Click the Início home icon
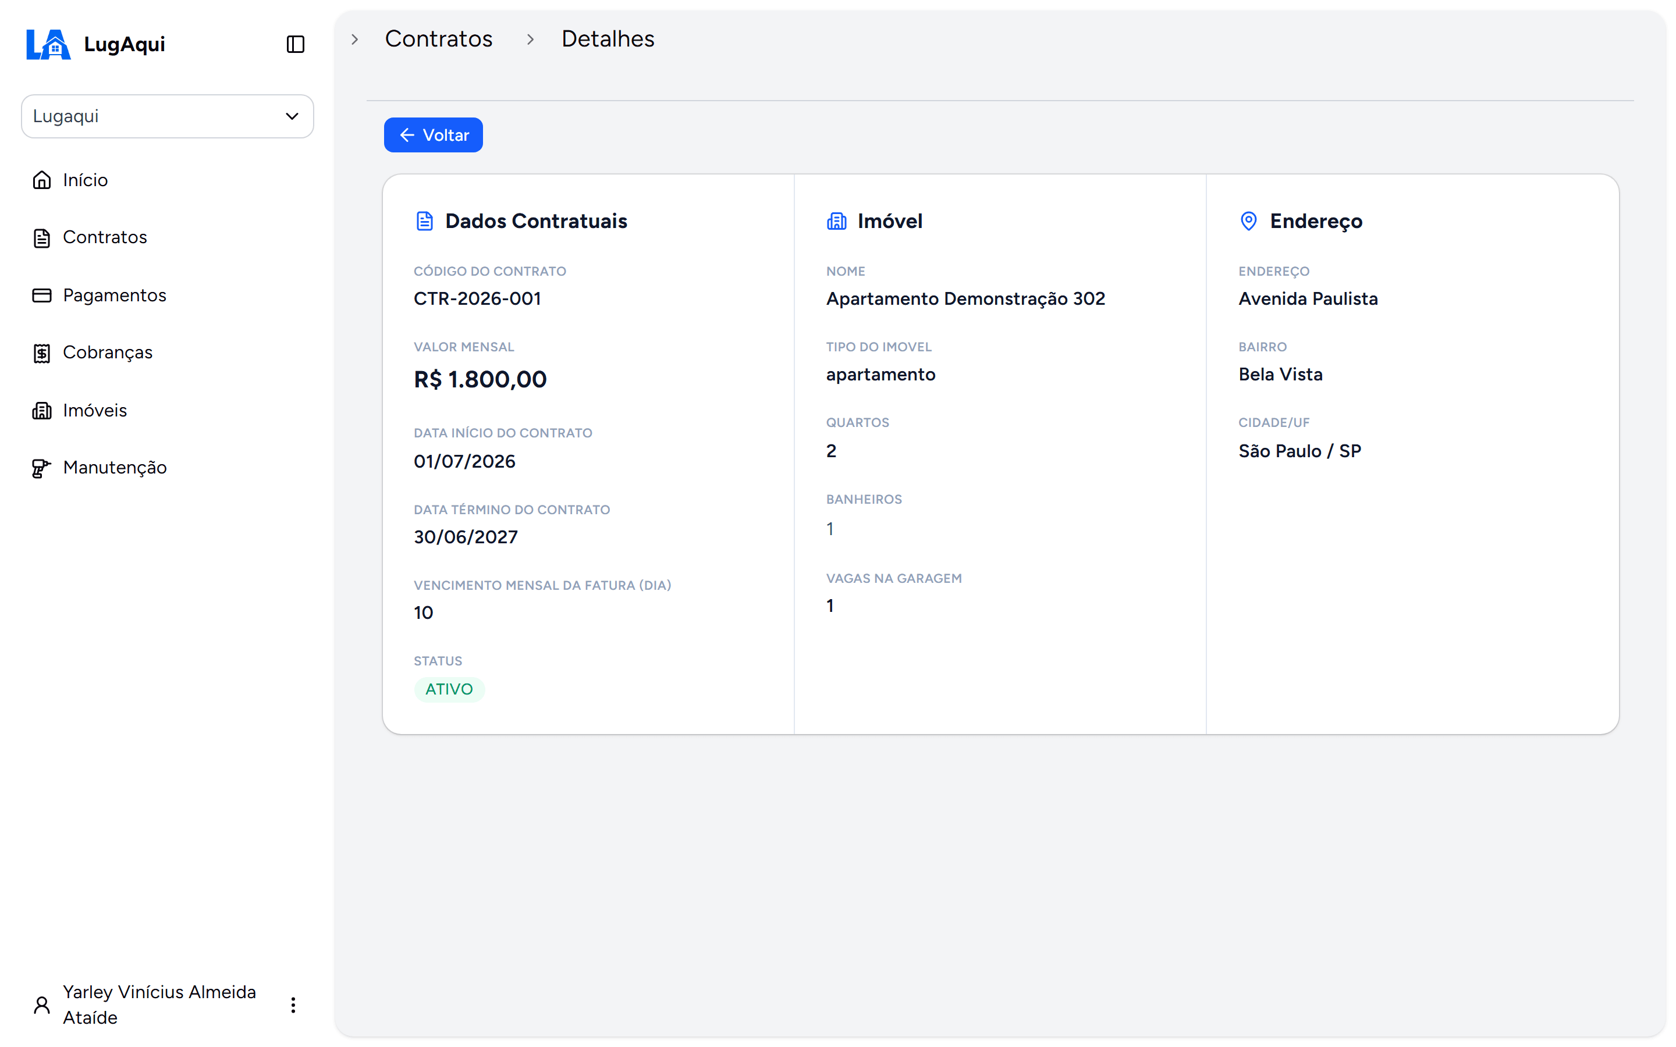The width and height of the screenshot is (1676, 1047). click(x=41, y=180)
